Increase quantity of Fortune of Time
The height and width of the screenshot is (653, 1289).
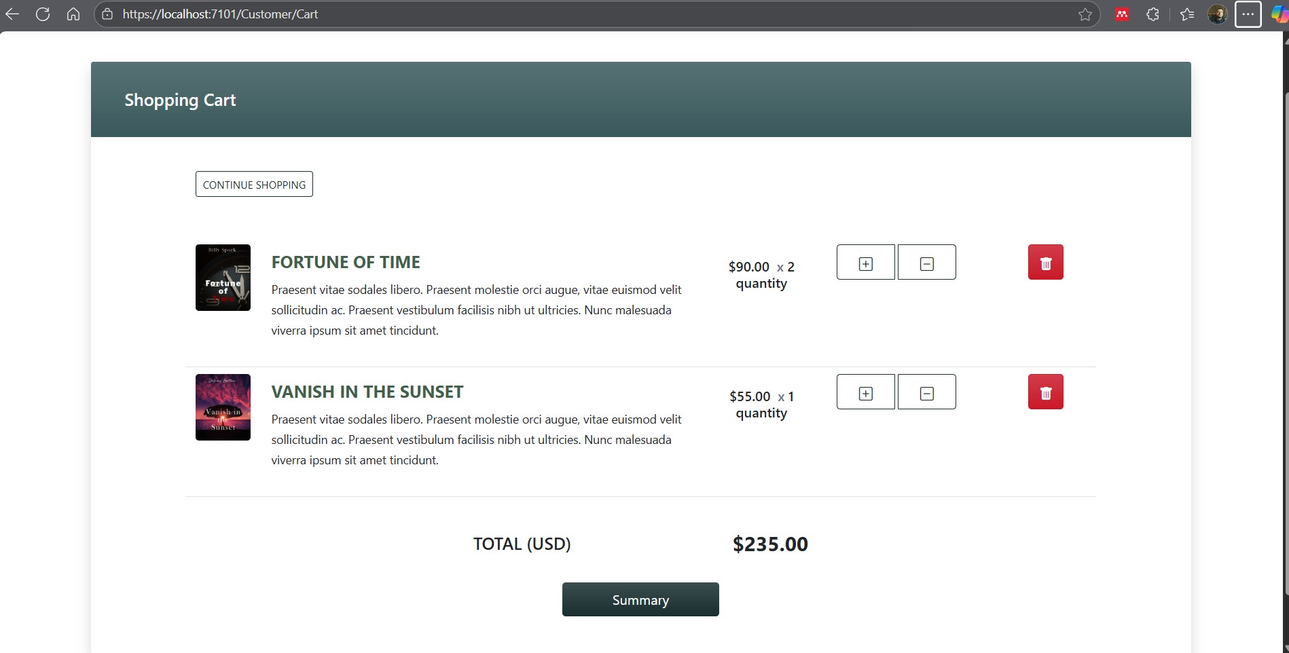(865, 263)
